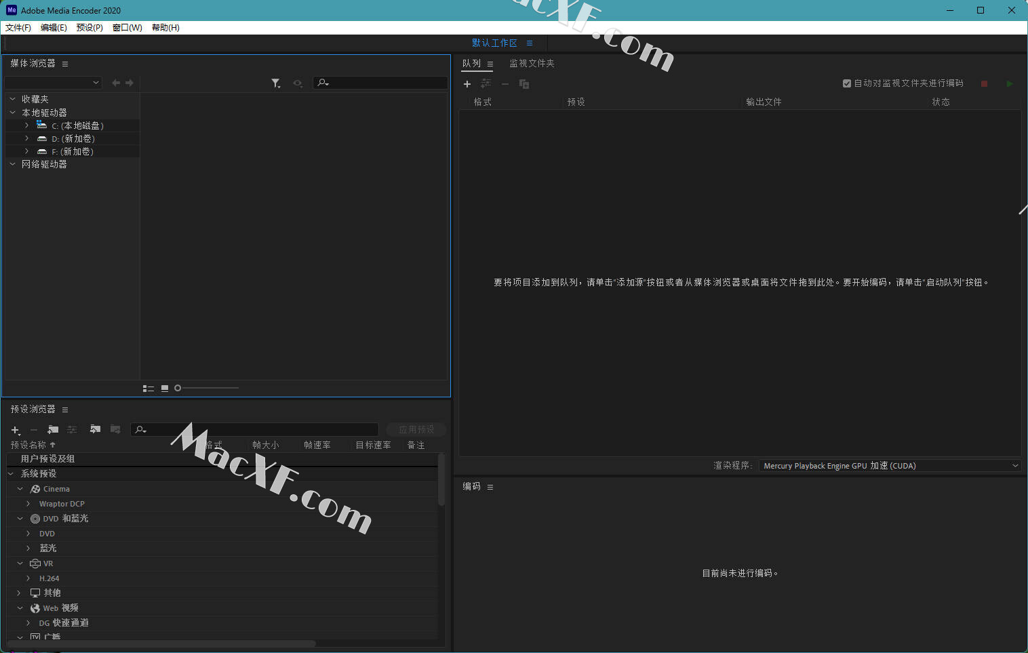Screen dimensions: 1028x653
Task: Click the media browser search field
Action: tap(380, 83)
